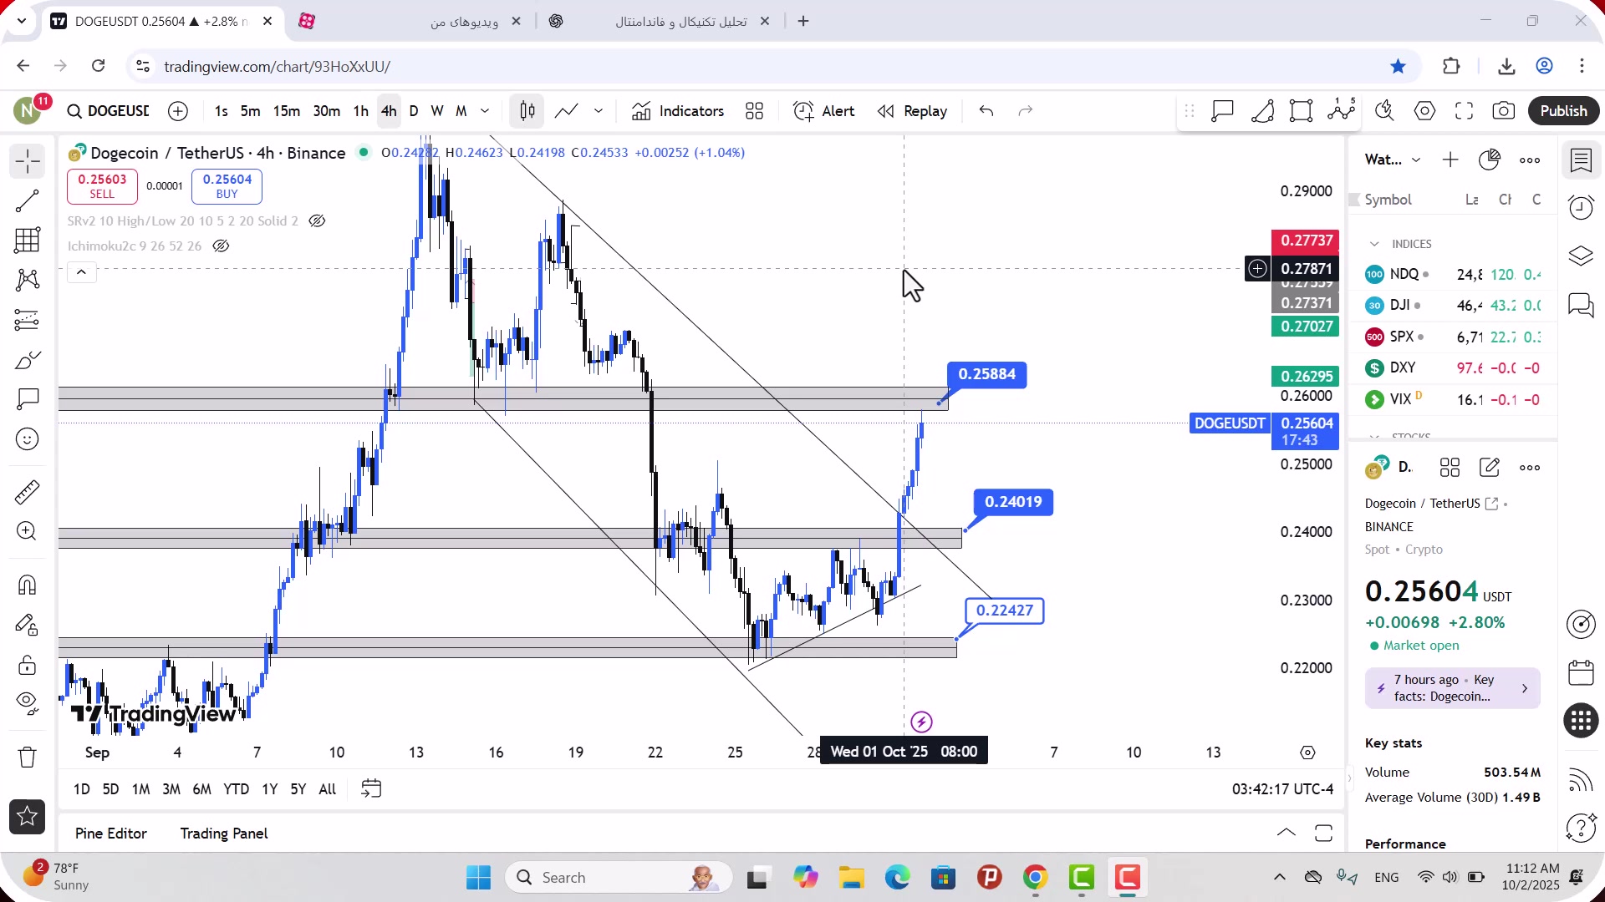Open favorites star toolbar button

[x=28, y=817]
